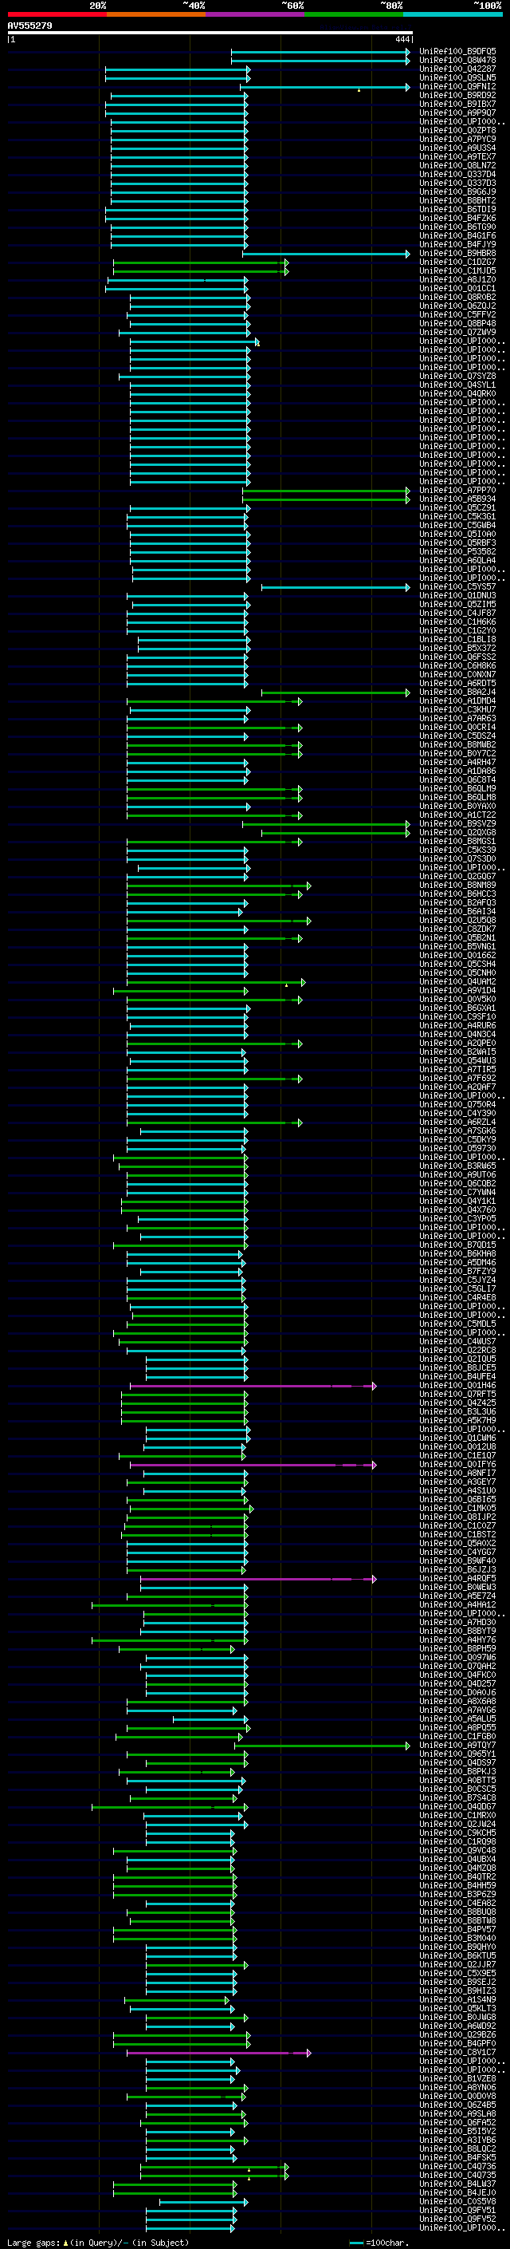Select the UniRef100_B8BYT9 label

pyautogui.click(x=457, y=1631)
